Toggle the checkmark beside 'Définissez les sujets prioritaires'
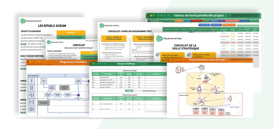The width and height of the screenshot is (274, 129). [x=189, y=55]
